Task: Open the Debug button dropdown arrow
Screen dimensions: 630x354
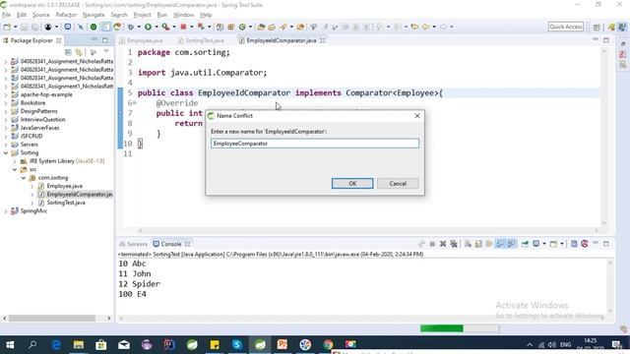Action: tap(139, 27)
